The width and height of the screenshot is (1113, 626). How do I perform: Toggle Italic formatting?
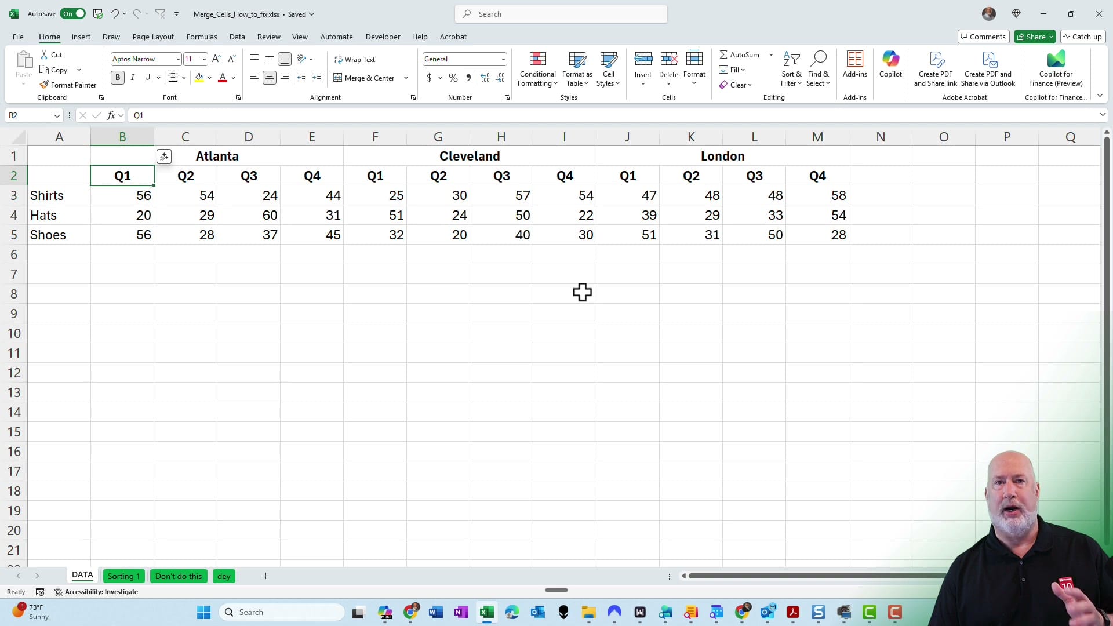[x=132, y=77]
